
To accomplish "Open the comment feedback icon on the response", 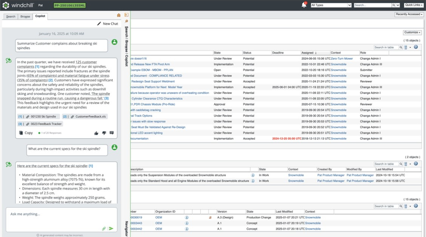I will click(112, 133).
